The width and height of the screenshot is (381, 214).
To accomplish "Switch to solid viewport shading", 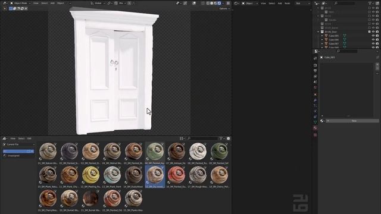I will 212,3.
